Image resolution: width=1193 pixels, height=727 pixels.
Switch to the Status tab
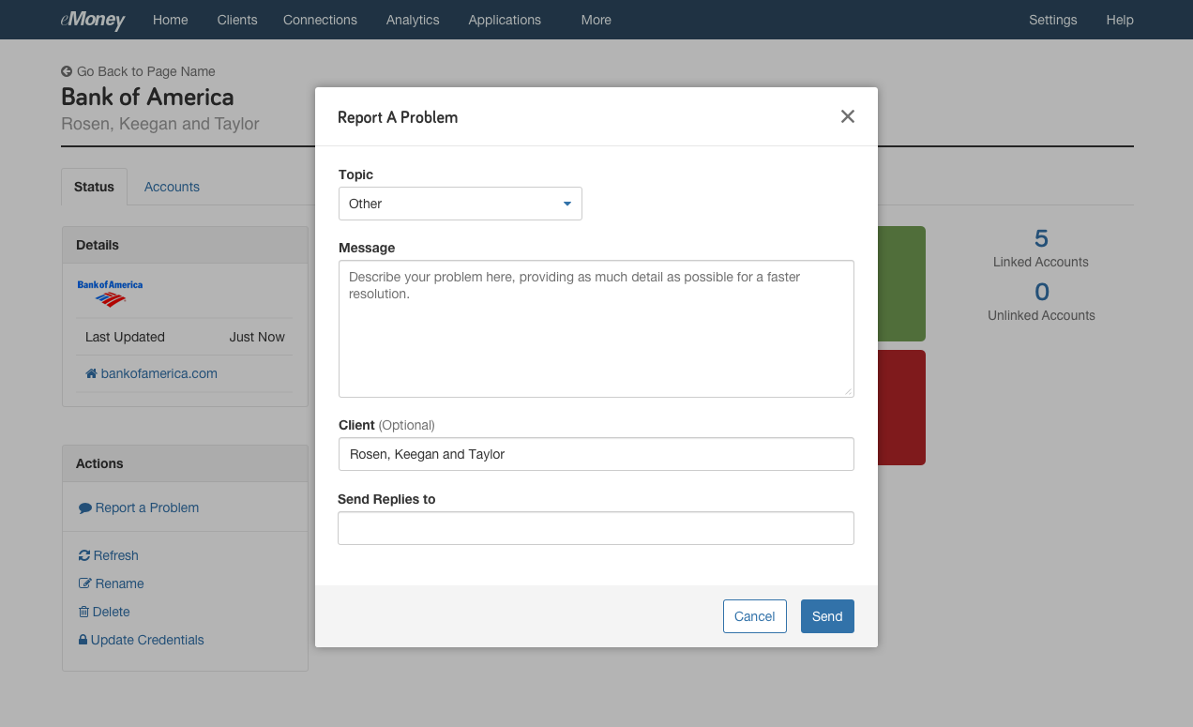pos(94,187)
